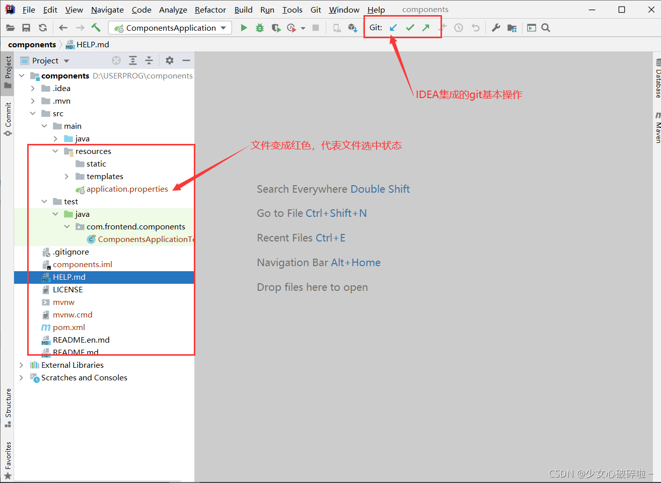The height and width of the screenshot is (483, 661).
Task: Click Search Everywhere magnifier icon
Action: click(x=546, y=28)
